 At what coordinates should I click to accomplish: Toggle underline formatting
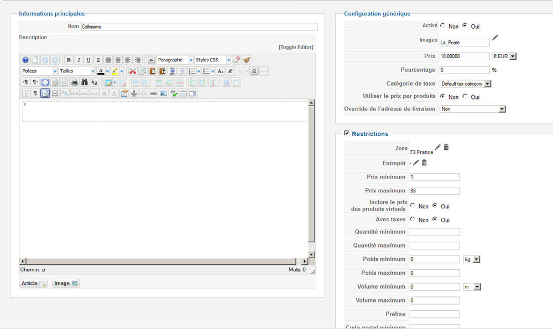[88, 60]
